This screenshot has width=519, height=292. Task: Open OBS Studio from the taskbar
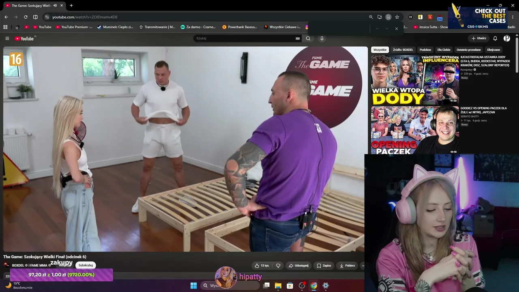pos(302,286)
